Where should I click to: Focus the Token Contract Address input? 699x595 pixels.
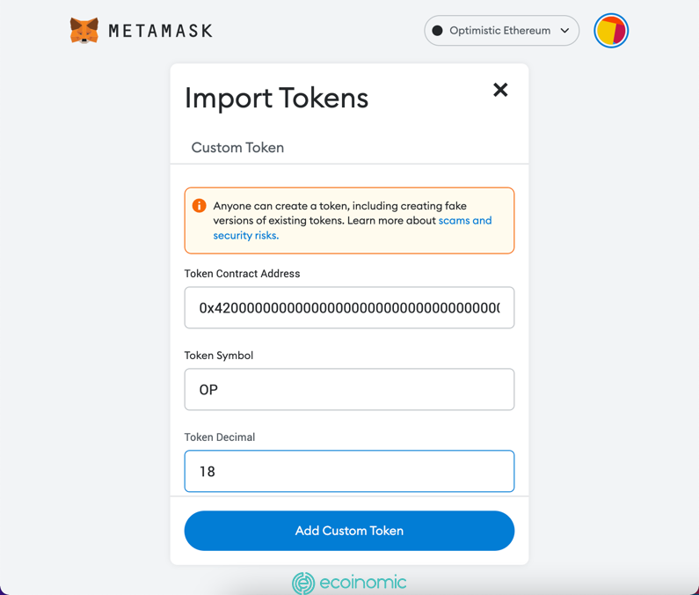[x=349, y=308]
